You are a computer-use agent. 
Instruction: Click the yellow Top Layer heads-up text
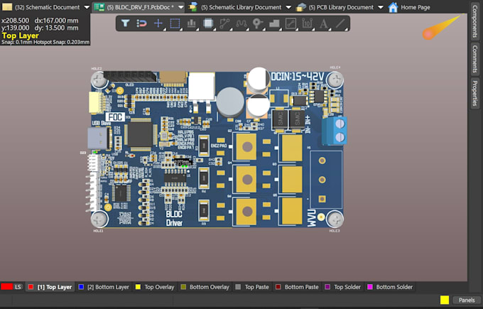(21, 36)
